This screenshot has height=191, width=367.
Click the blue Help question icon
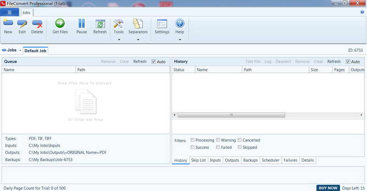179,23
